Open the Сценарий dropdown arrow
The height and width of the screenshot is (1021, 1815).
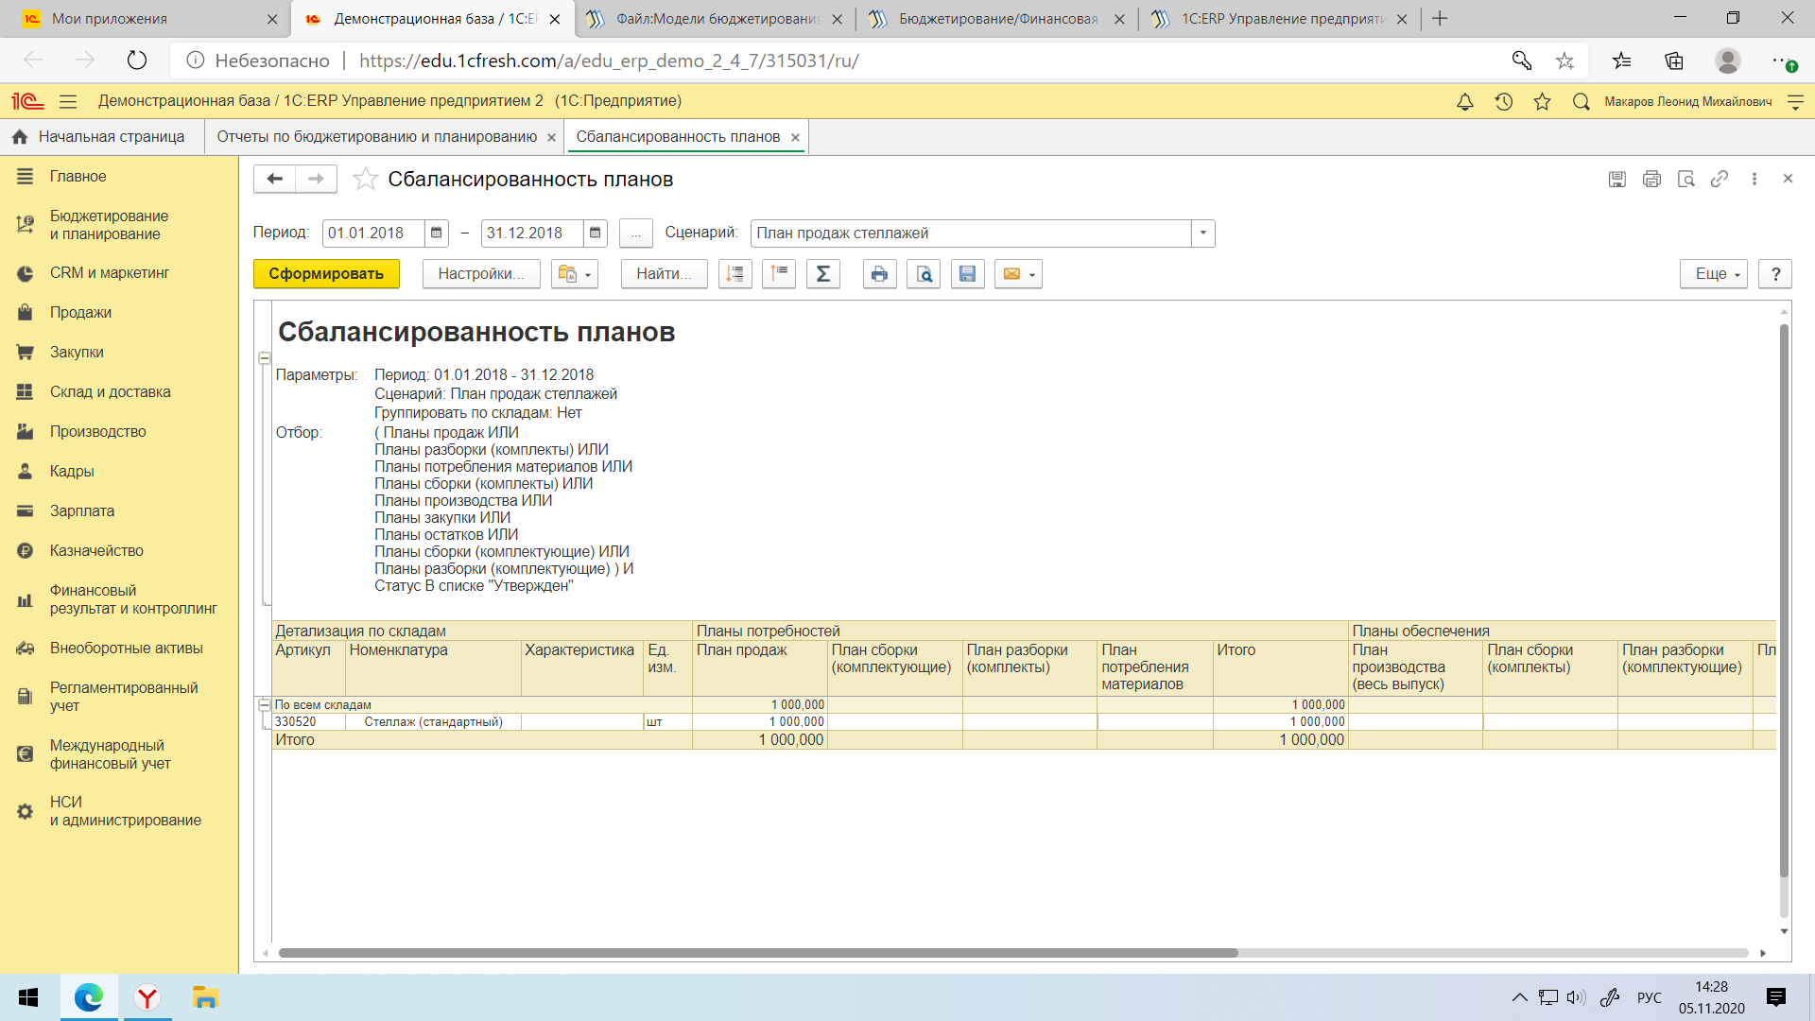(1203, 234)
